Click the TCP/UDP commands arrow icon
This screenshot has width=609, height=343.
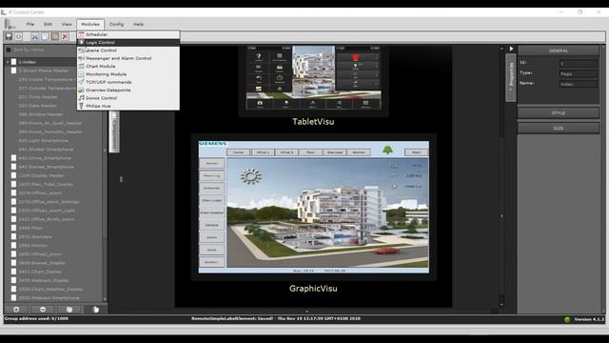point(81,82)
